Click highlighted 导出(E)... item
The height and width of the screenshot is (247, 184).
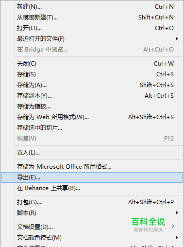(92, 177)
